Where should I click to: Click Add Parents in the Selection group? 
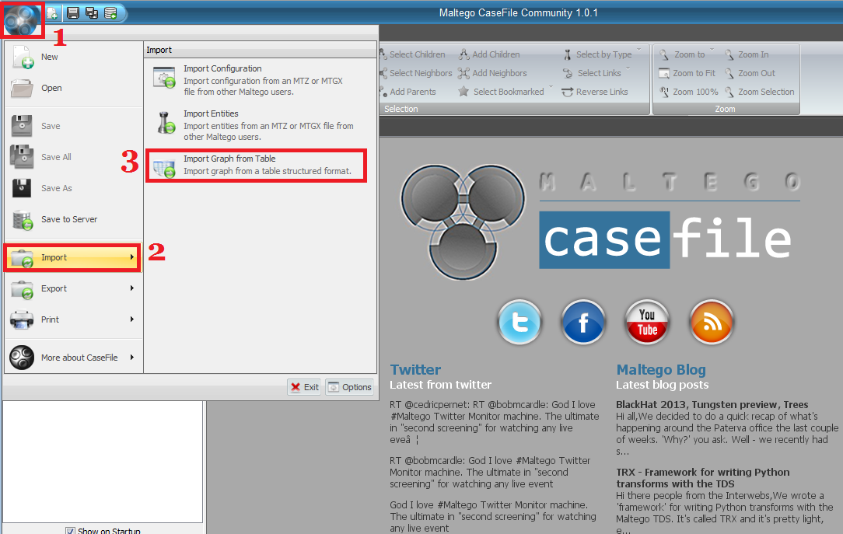click(x=408, y=92)
